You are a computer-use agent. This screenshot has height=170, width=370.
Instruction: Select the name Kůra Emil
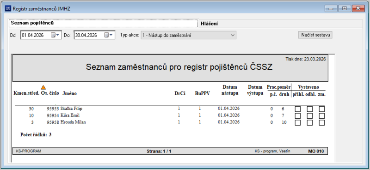pyautogui.click(x=70, y=115)
